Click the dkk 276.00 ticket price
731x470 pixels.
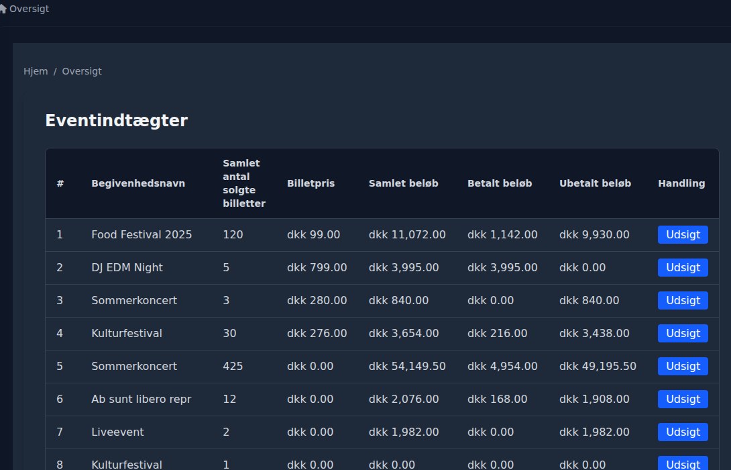coord(317,334)
